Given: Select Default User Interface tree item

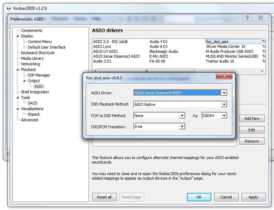Looking at the screenshot, I should coord(47,47).
